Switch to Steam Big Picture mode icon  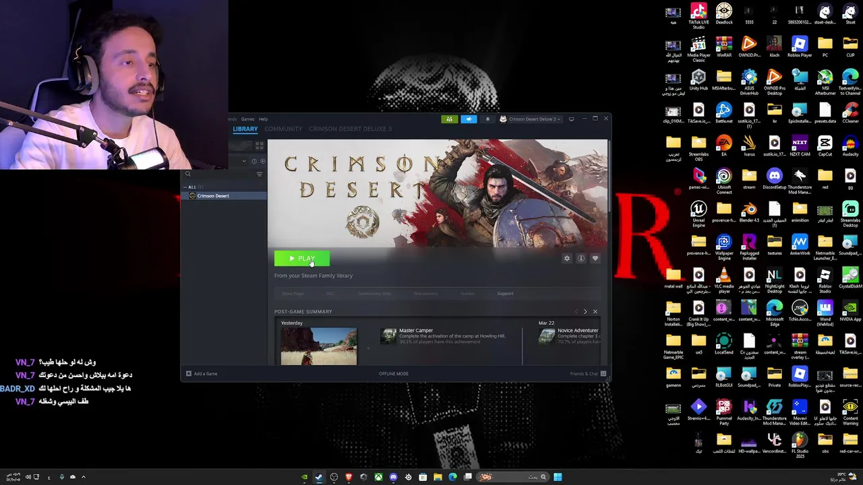coord(571,119)
